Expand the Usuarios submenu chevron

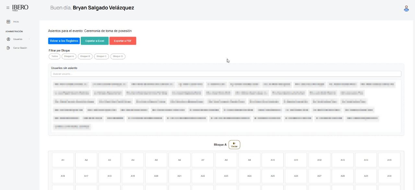coord(29,39)
